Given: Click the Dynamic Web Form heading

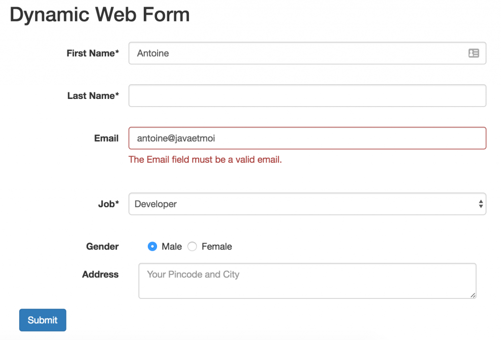Looking at the screenshot, I should tap(100, 15).
